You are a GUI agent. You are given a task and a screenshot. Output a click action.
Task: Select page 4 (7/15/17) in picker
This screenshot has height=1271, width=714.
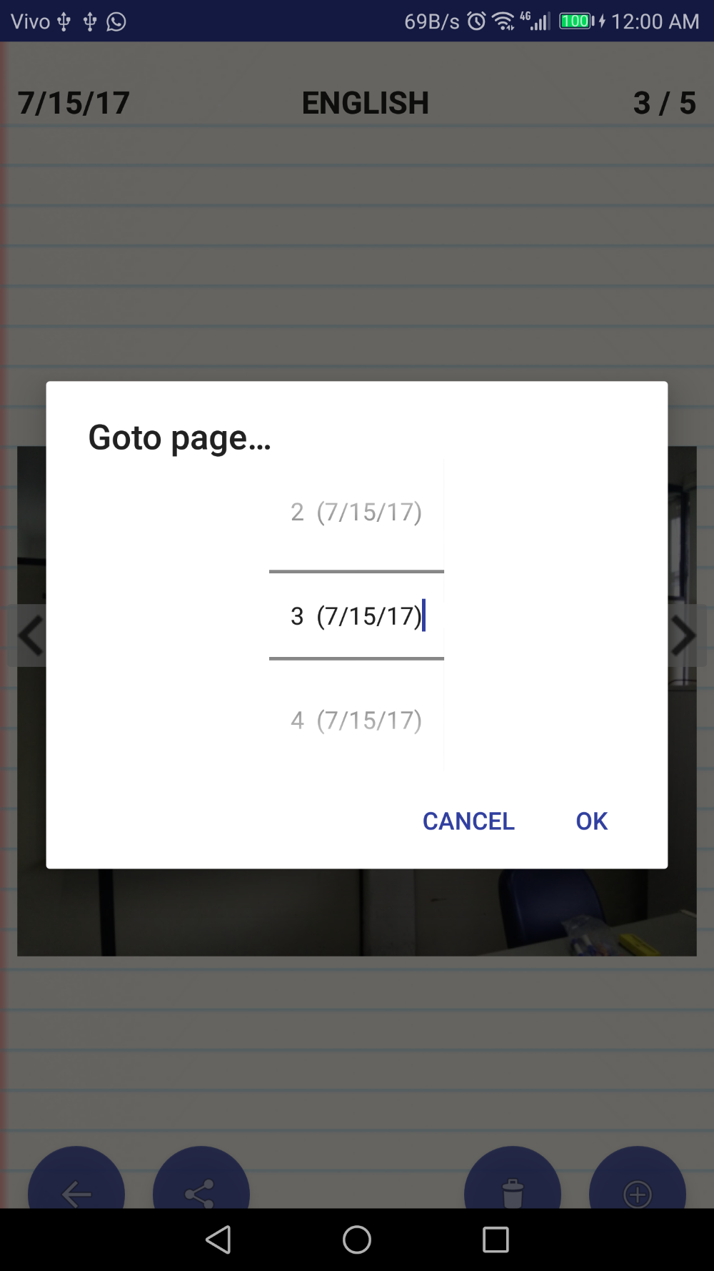[x=356, y=720]
